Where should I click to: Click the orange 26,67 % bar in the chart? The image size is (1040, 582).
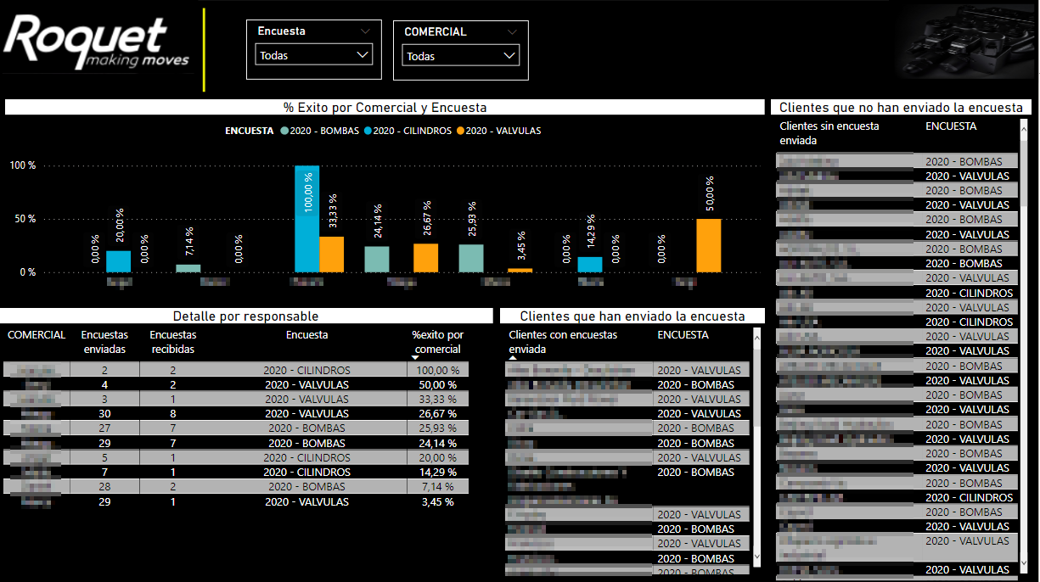[x=426, y=258]
